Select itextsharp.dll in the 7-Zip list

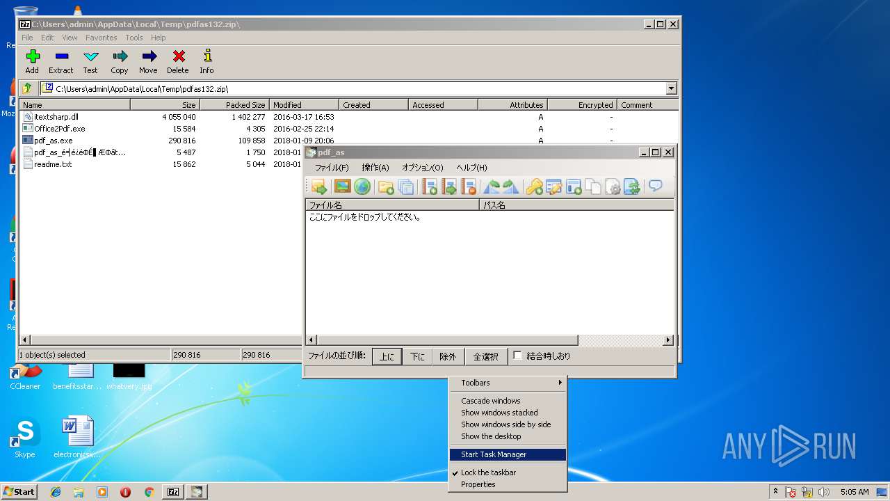(x=56, y=117)
